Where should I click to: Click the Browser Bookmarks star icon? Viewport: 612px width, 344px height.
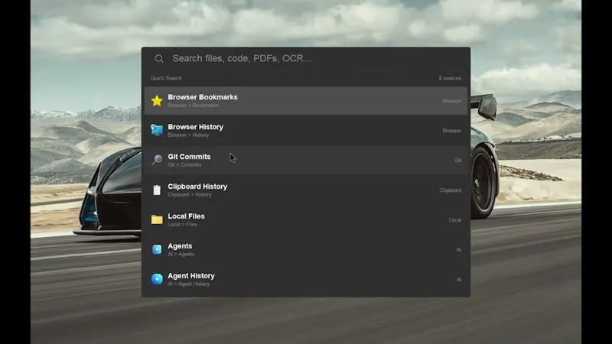[x=157, y=101]
